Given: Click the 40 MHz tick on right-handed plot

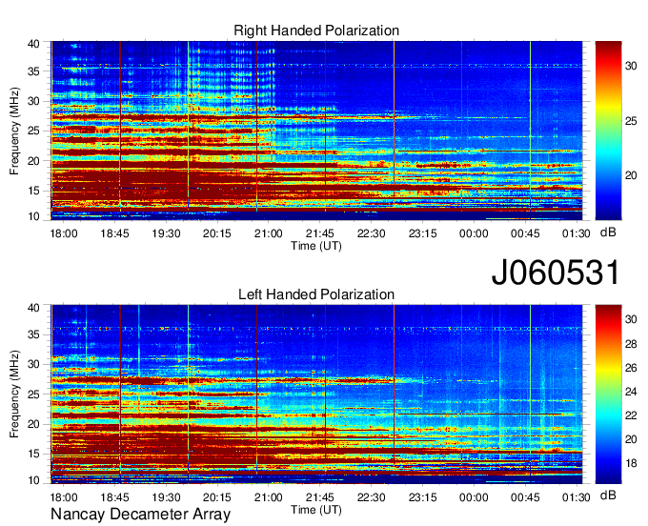Looking at the screenshot, I should click(34, 44).
